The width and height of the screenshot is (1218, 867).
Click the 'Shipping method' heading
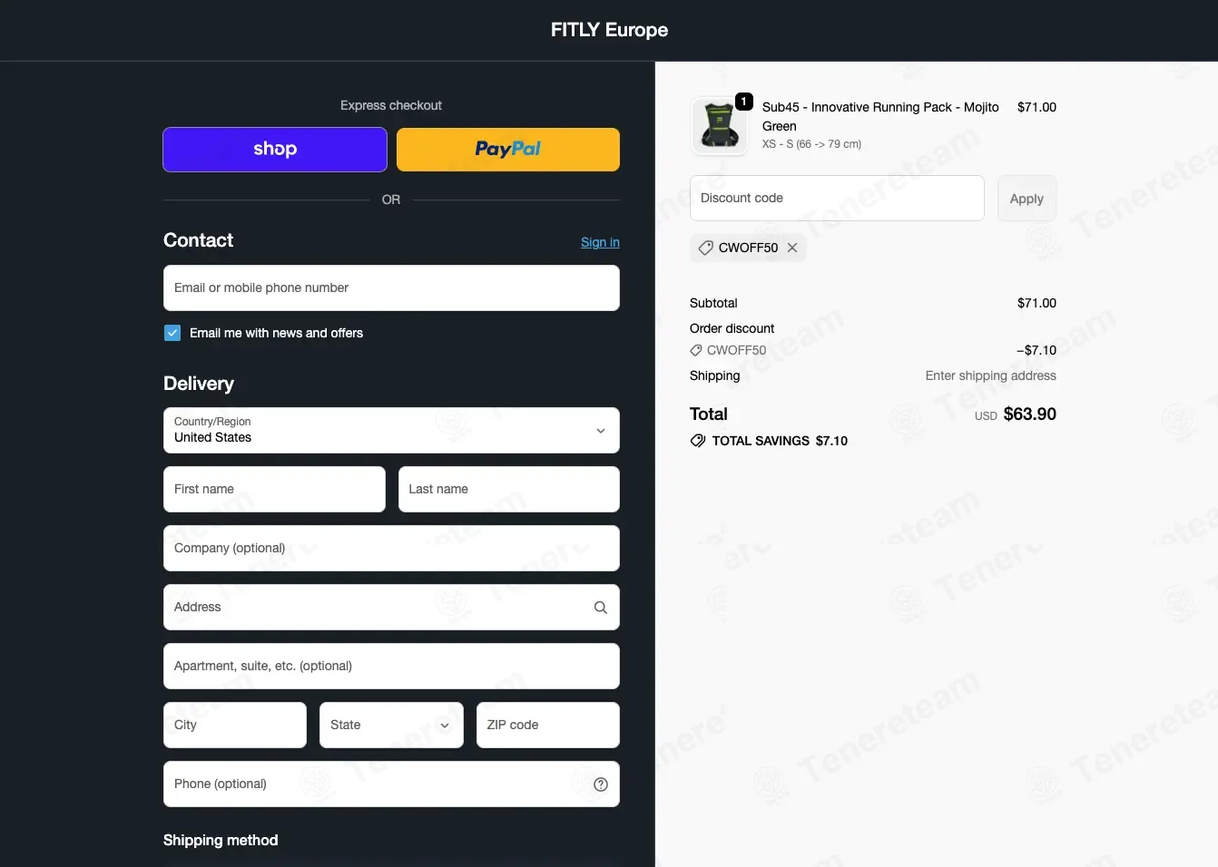pos(221,841)
